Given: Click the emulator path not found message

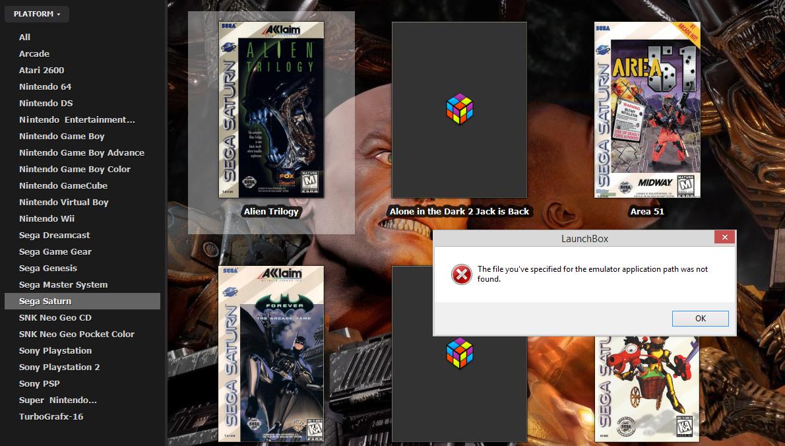Looking at the screenshot, I should click(592, 274).
